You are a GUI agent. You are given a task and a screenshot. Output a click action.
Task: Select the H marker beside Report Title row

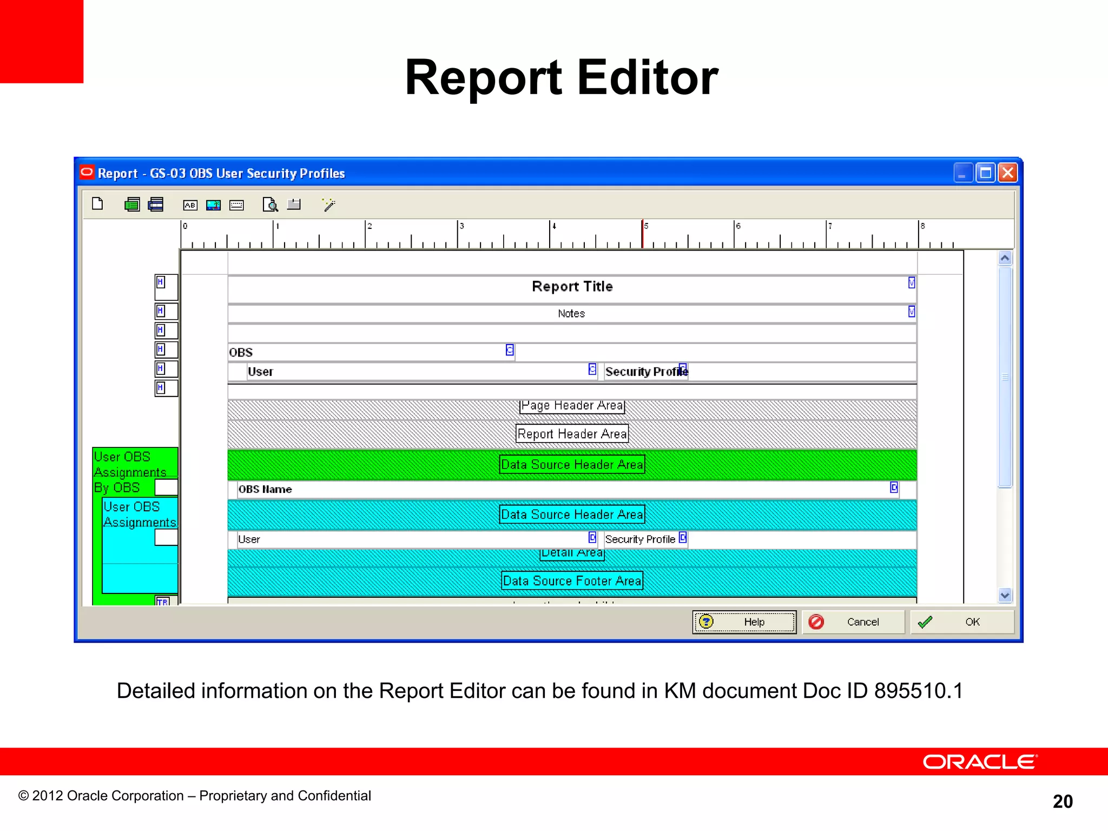[x=161, y=282]
